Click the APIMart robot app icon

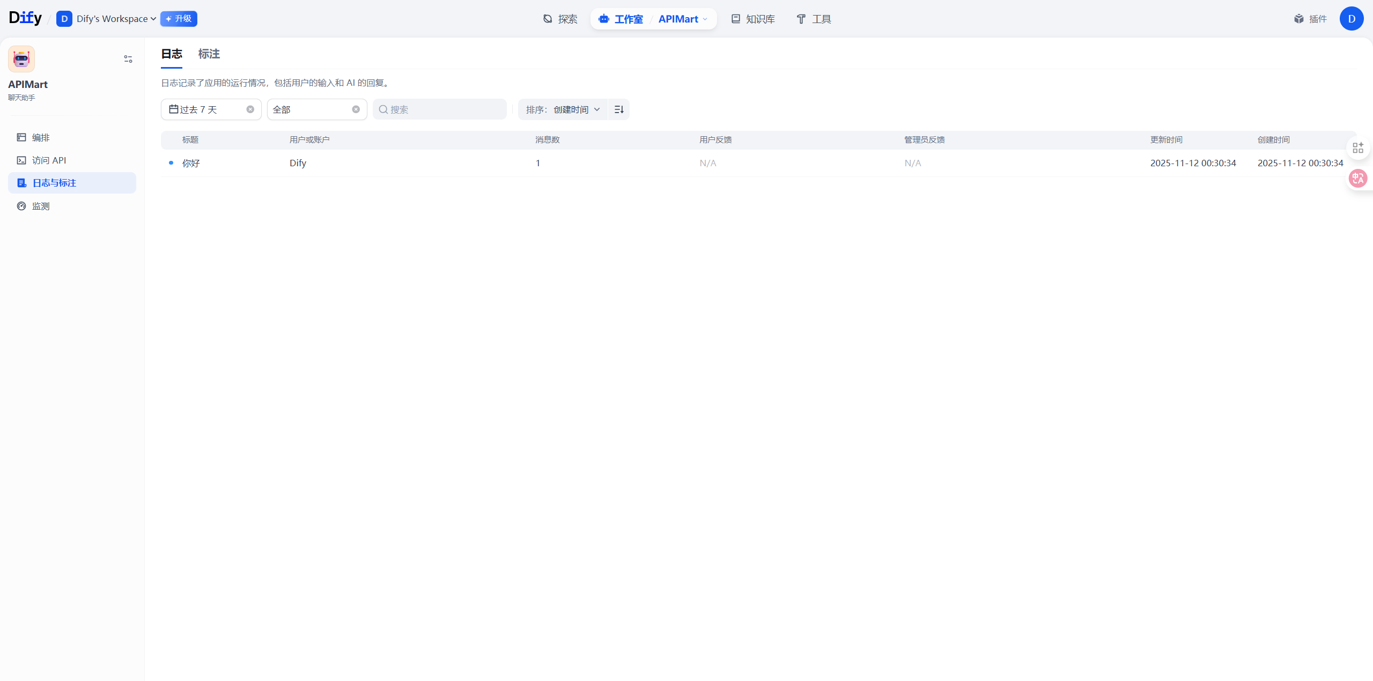[x=21, y=59]
